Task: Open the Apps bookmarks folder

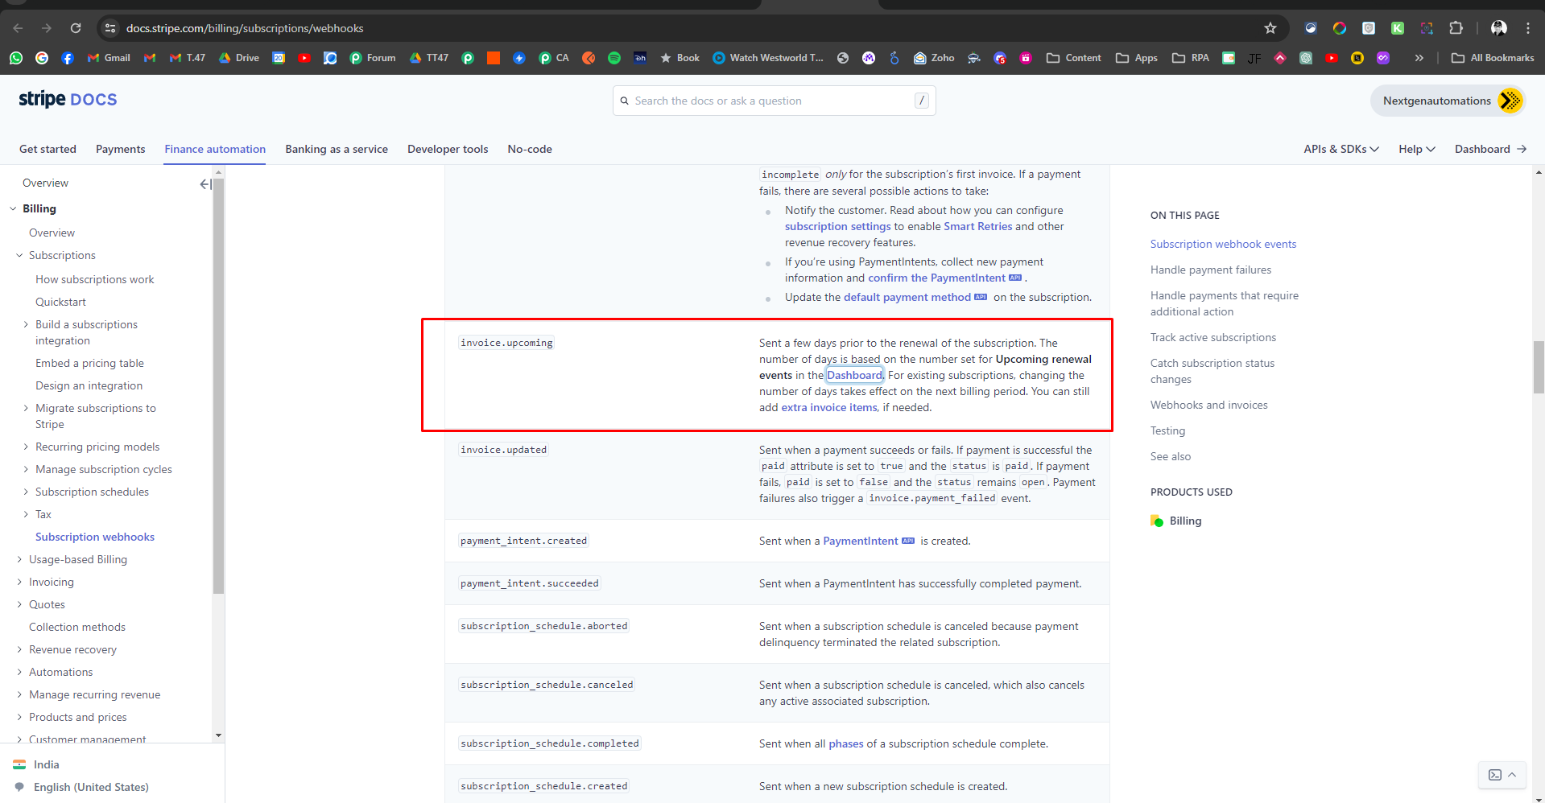Action: tap(1137, 58)
